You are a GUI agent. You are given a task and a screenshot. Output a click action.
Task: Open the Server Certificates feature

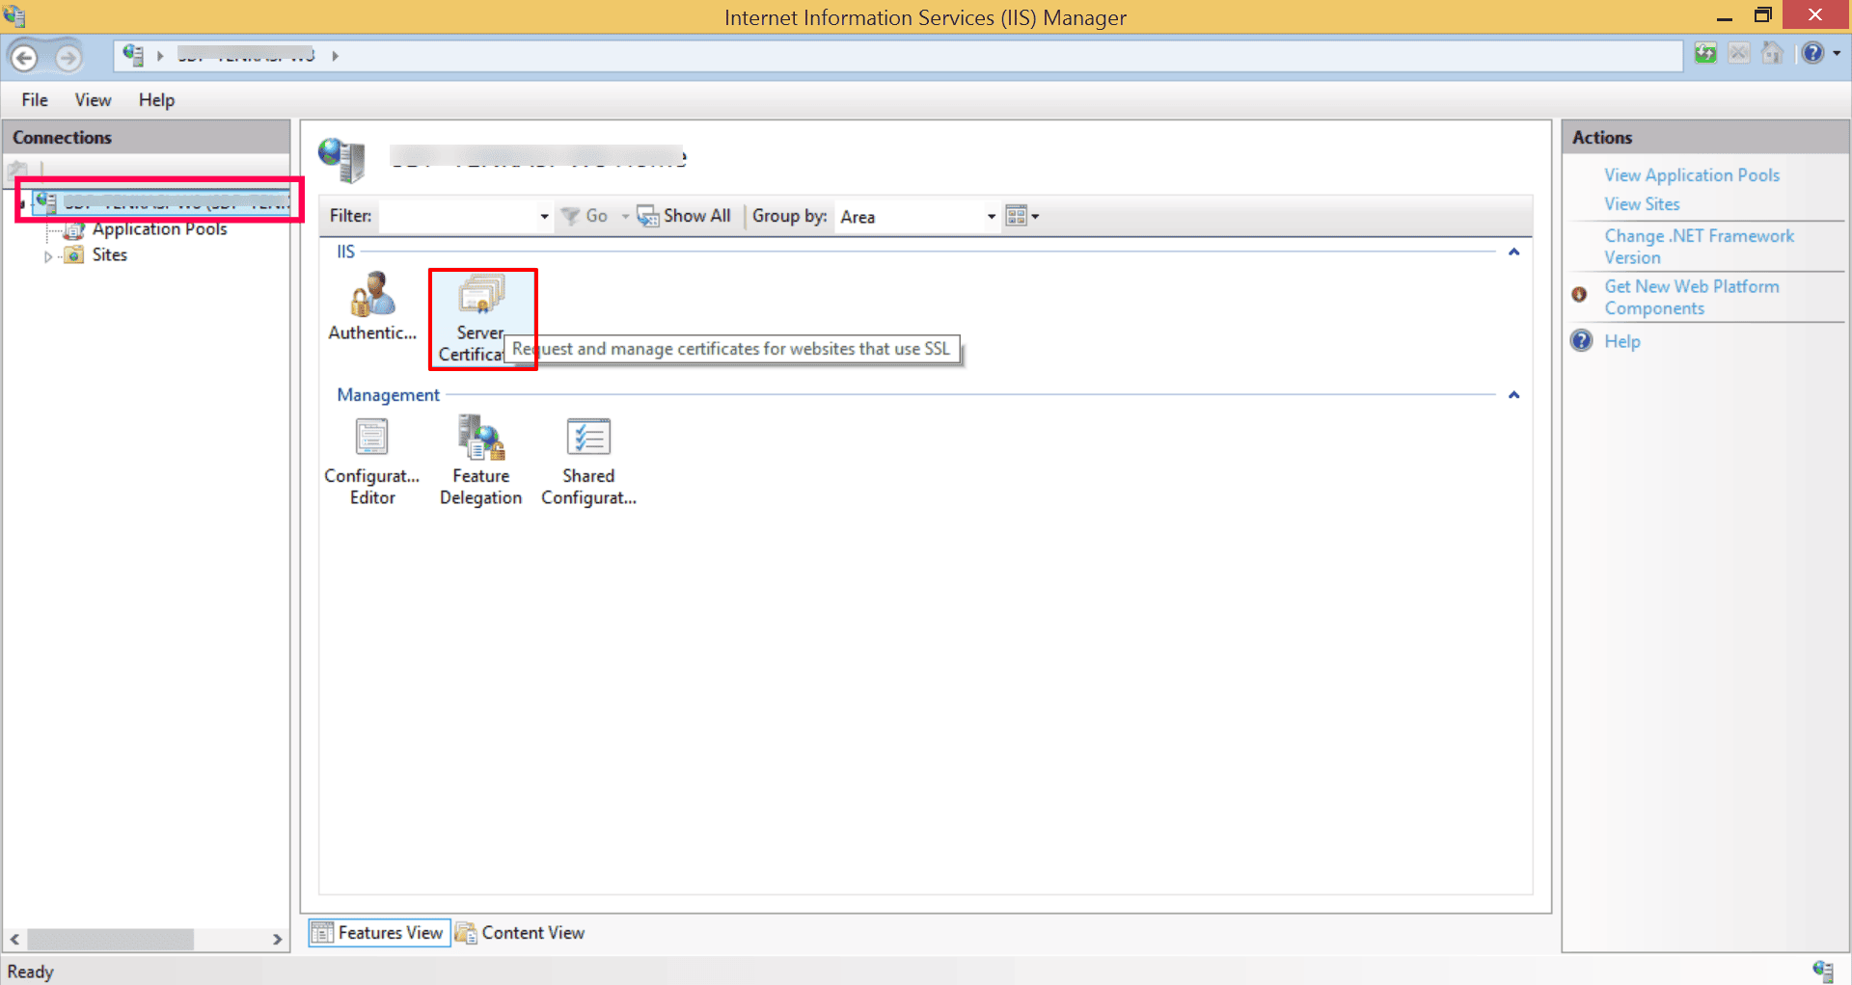tap(481, 318)
